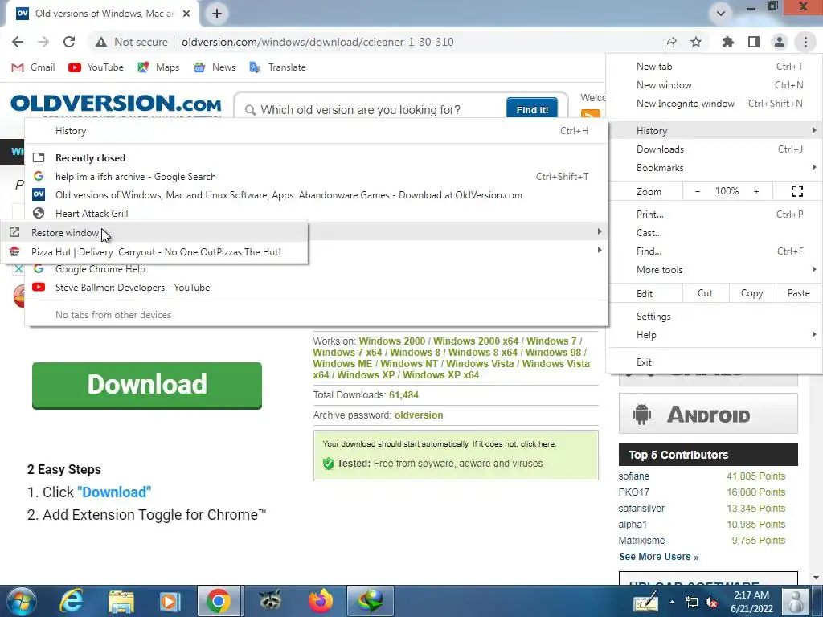Click the Windows XP x64 compatibility link
Screen dimensions: 823x617
click(440, 374)
